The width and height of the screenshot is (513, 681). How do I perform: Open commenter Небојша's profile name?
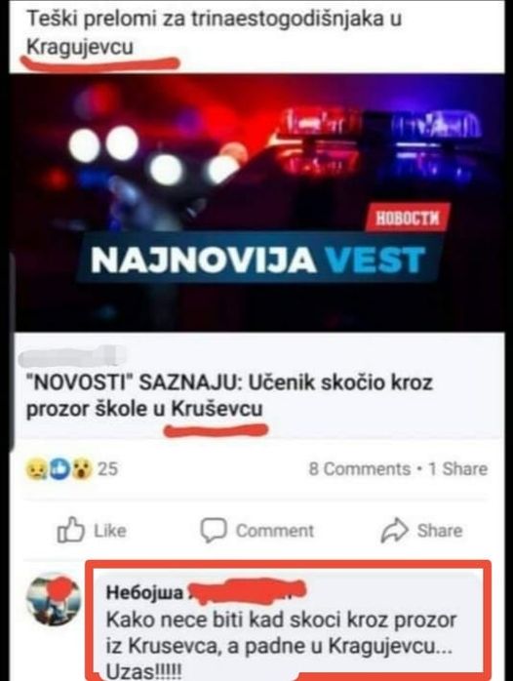(x=144, y=592)
